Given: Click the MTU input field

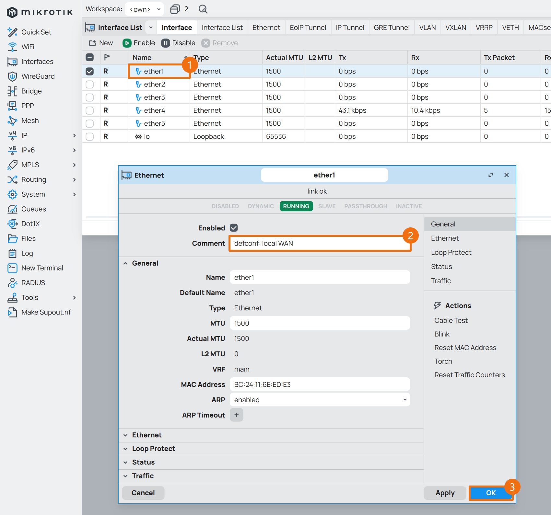Looking at the screenshot, I should tap(320, 323).
